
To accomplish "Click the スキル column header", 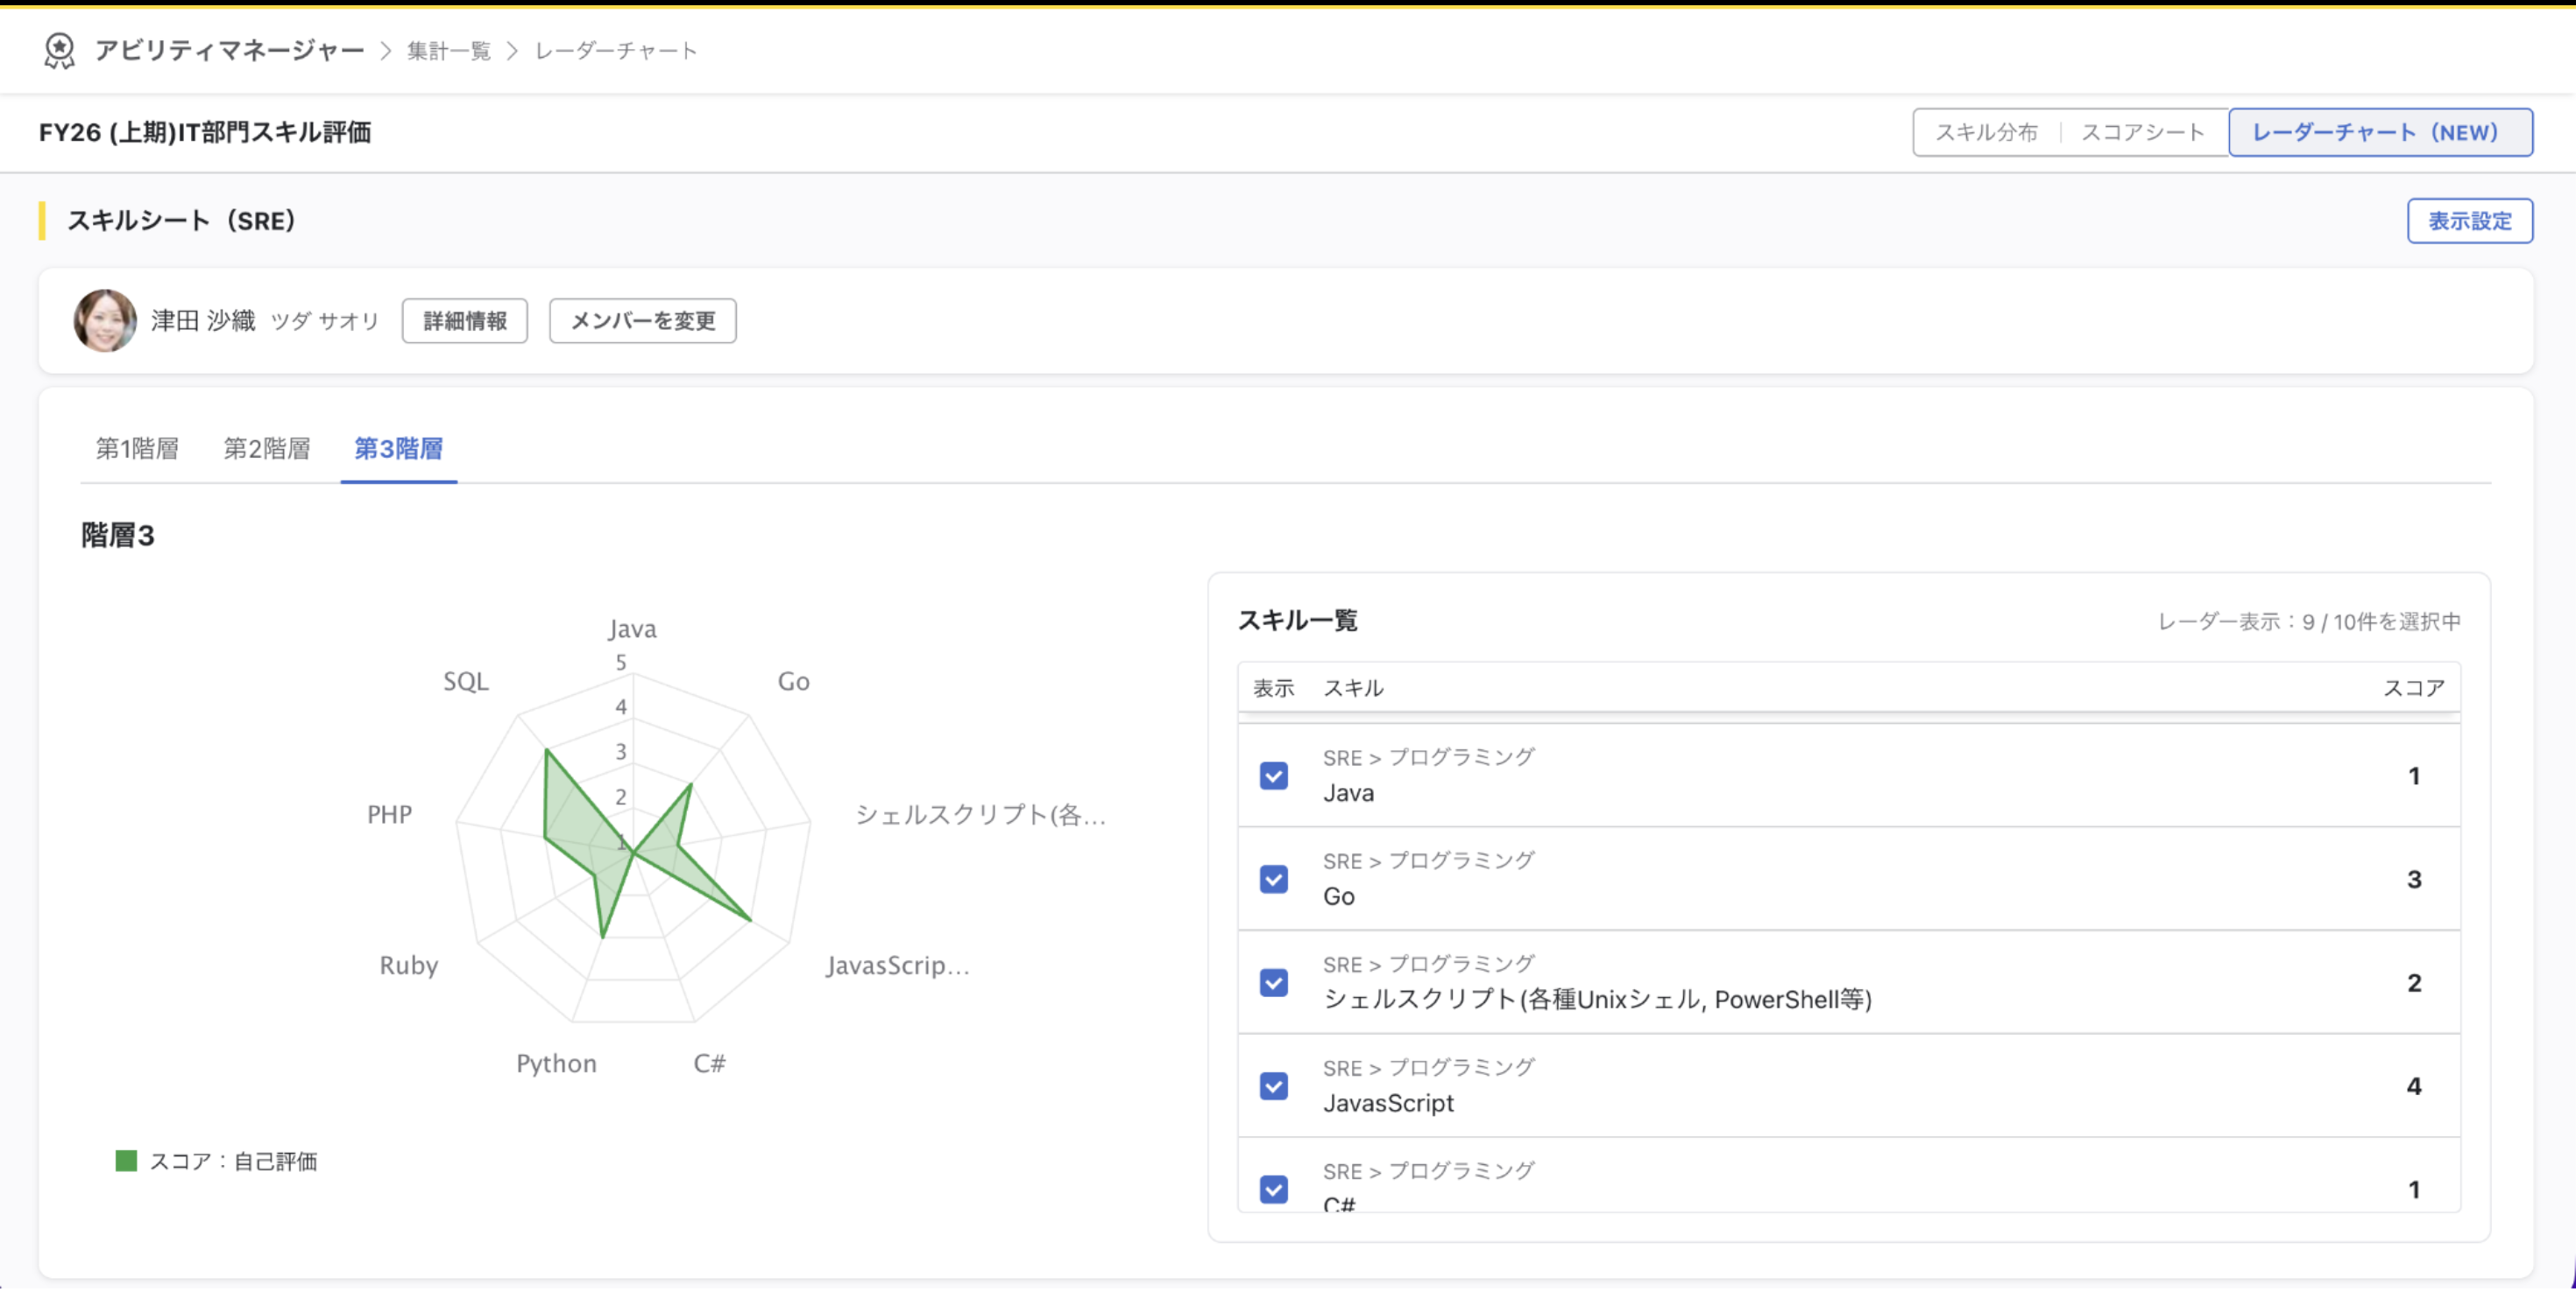I will (x=1353, y=689).
